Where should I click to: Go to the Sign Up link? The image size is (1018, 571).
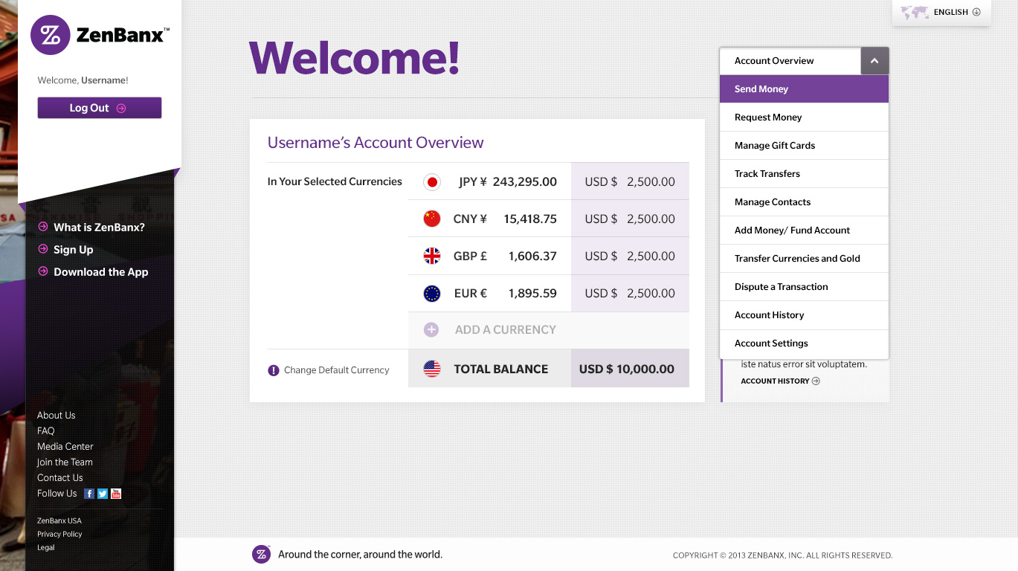[x=74, y=249]
